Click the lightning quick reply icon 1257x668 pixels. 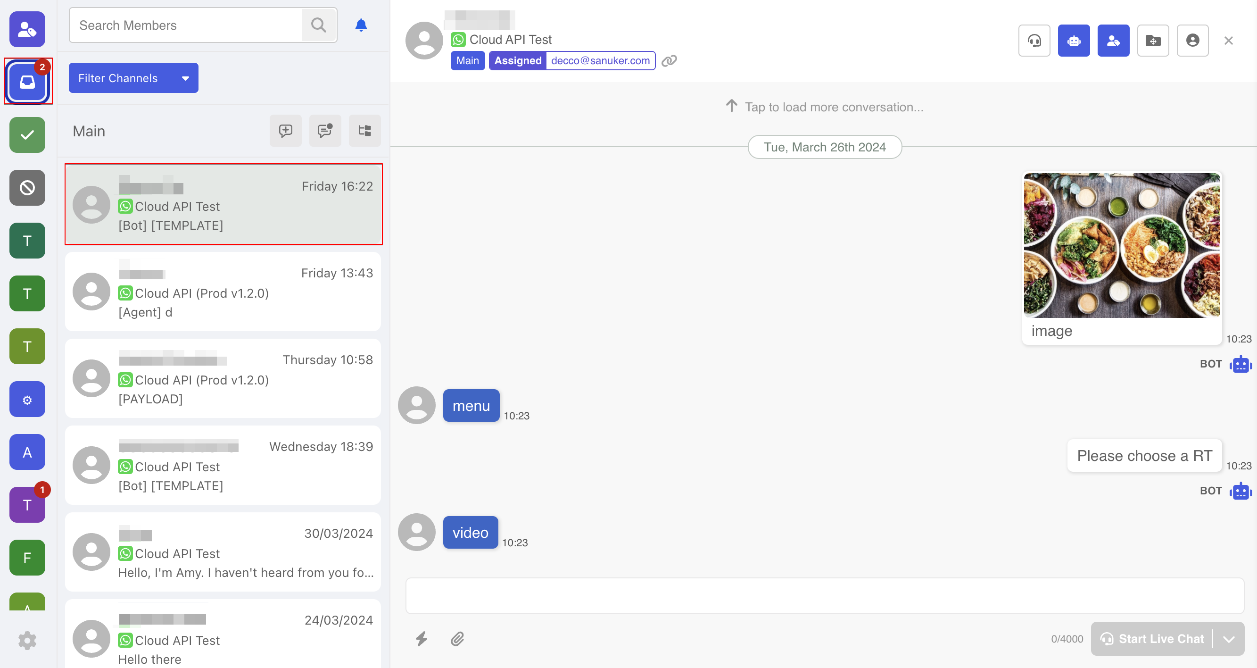pyautogui.click(x=422, y=639)
